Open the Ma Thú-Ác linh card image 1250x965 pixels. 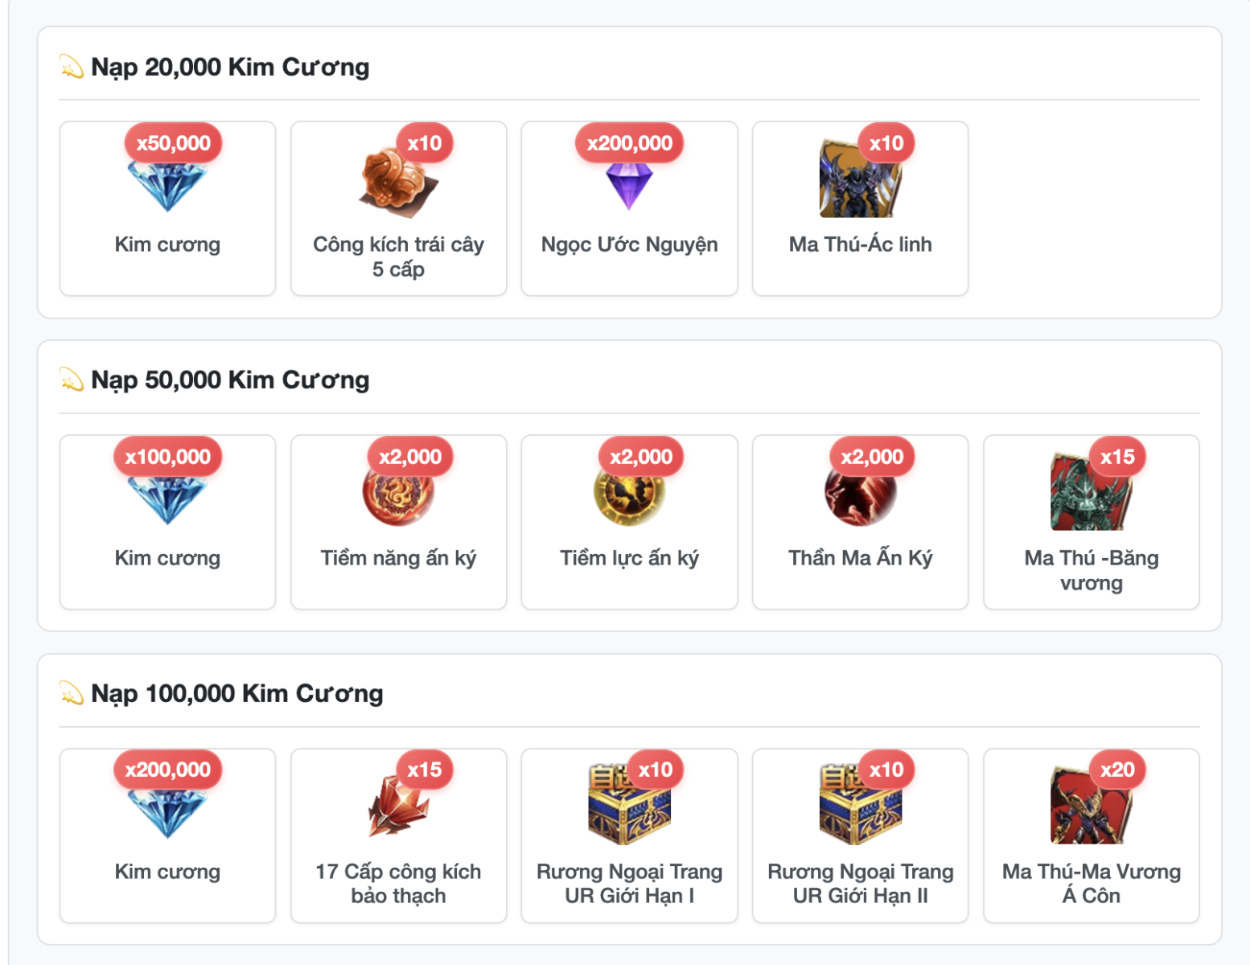point(860,179)
